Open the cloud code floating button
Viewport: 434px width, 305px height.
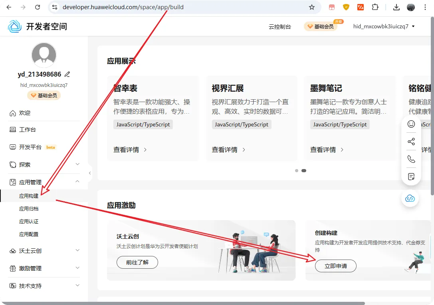click(410, 199)
